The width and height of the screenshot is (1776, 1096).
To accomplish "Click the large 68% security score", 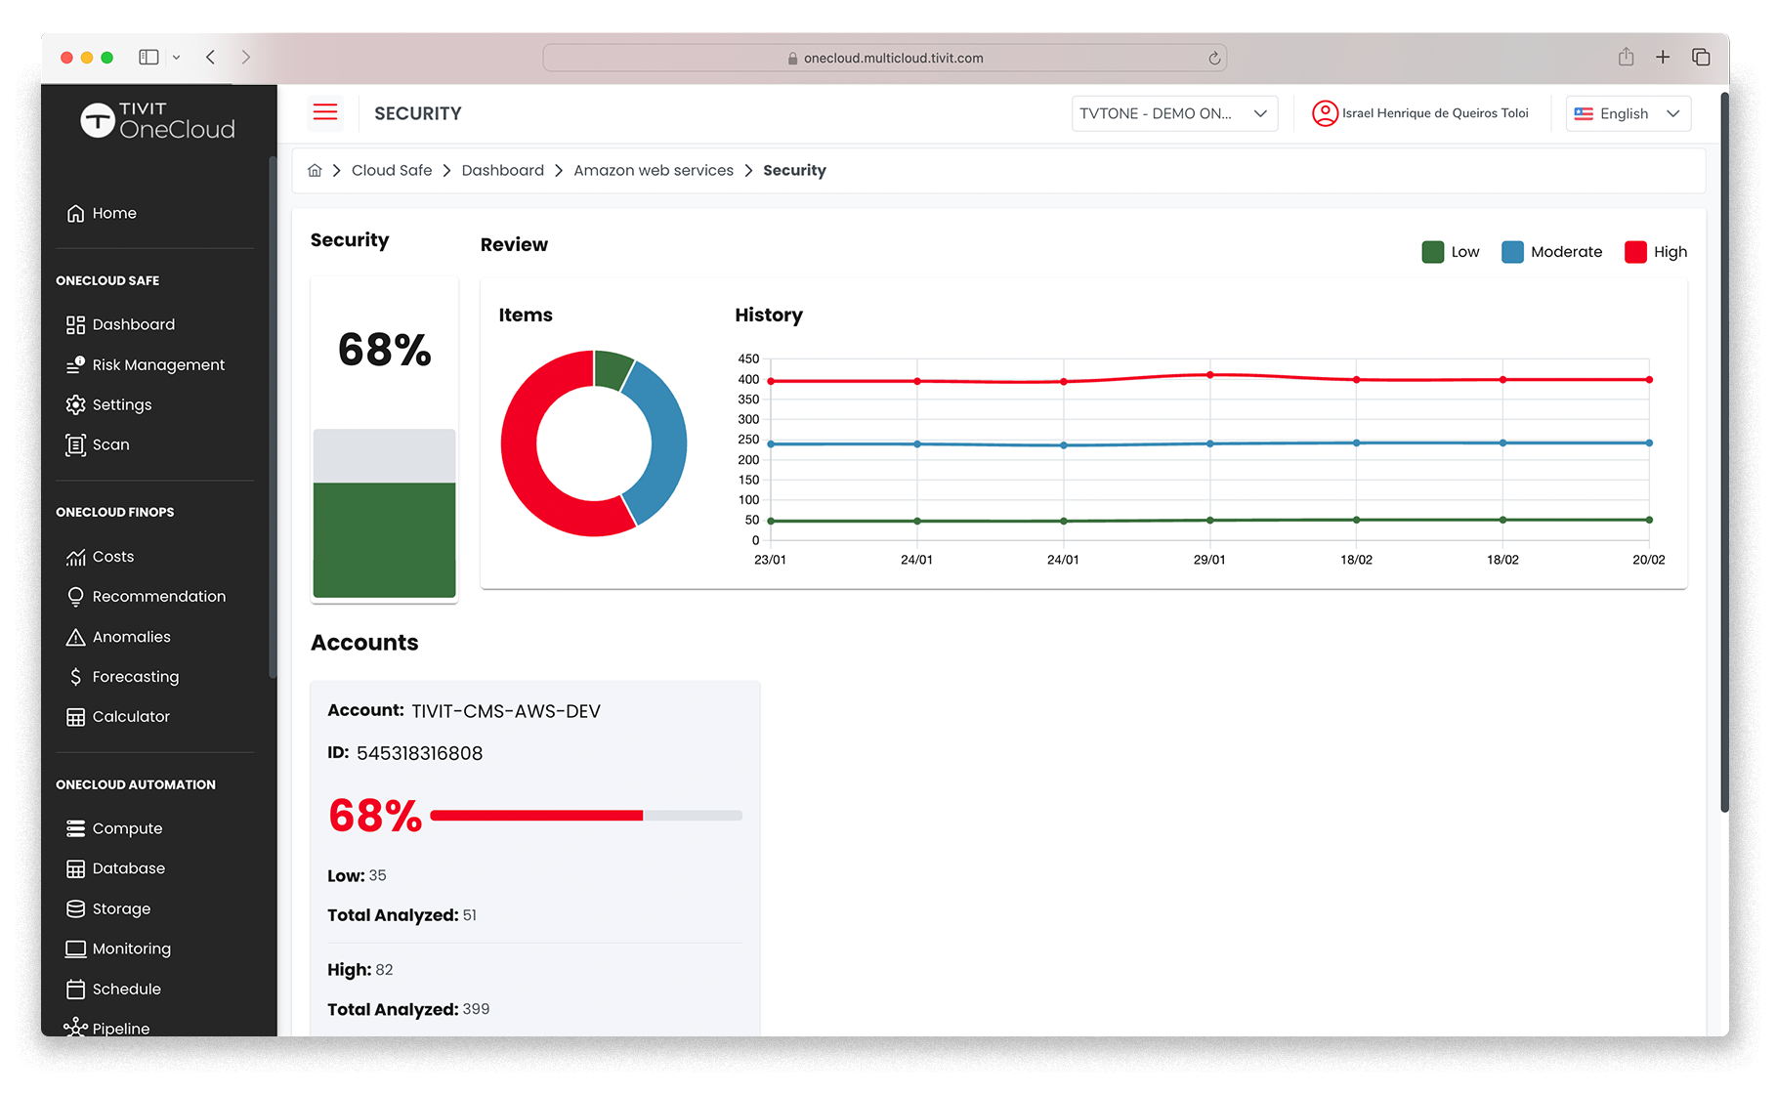I will (384, 350).
